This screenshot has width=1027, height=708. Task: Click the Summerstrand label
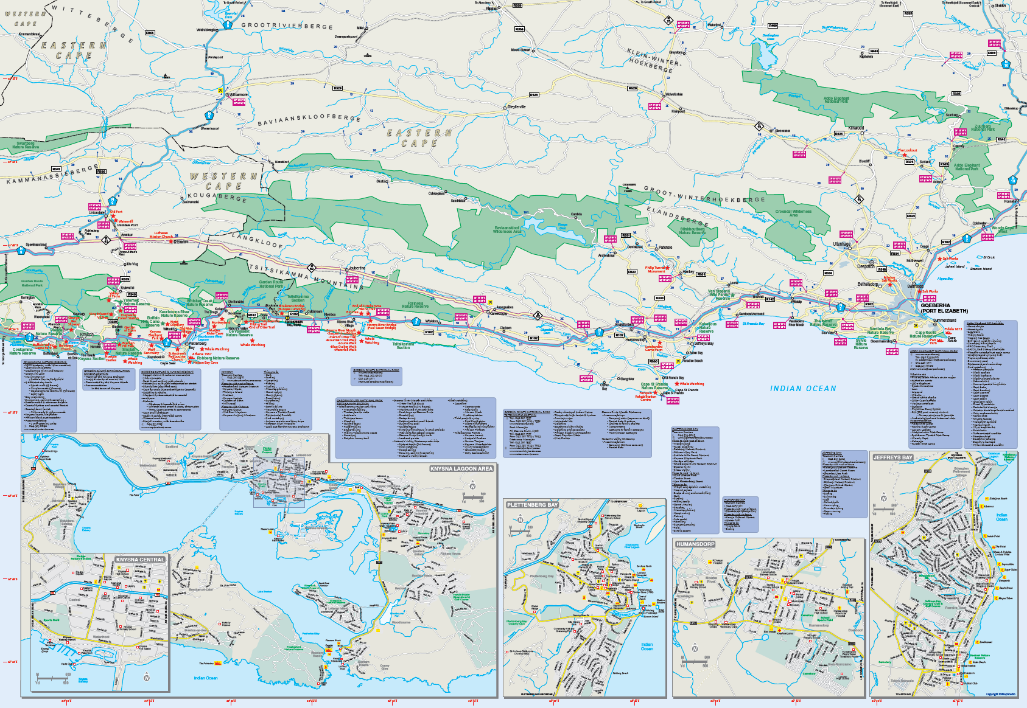(944, 320)
